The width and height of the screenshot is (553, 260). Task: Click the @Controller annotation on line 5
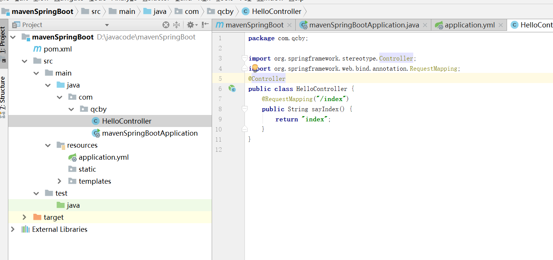(267, 79)
